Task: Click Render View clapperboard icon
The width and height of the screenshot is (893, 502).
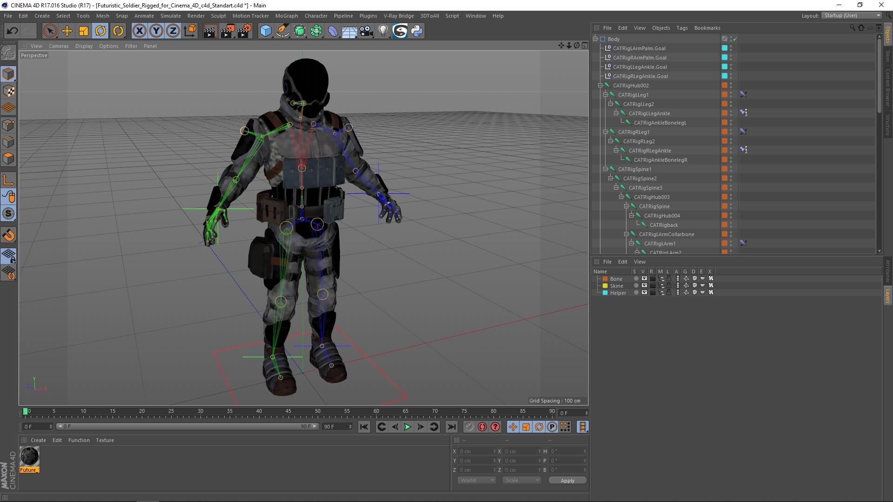Action: [x=210, y=31]
